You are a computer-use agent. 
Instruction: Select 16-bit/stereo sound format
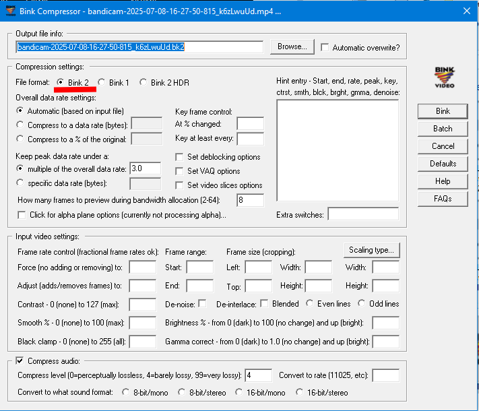(x=300, y=392)
